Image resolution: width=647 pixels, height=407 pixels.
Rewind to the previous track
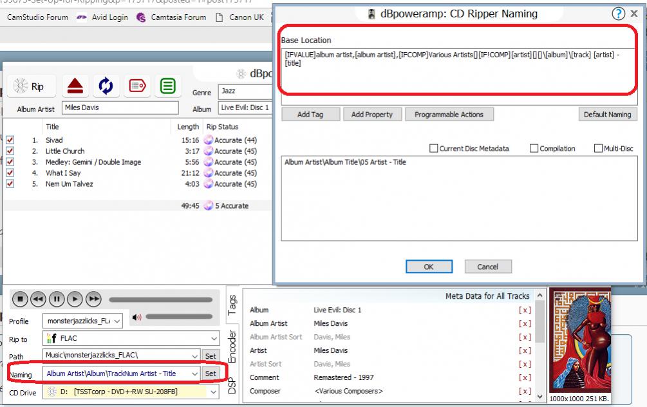click(x=39, y=299)
